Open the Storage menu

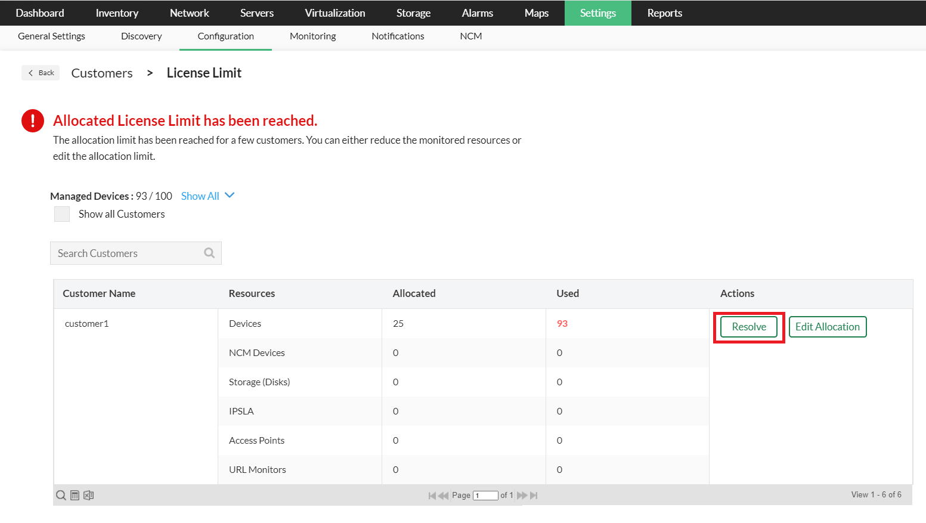(x=414, y=13)
